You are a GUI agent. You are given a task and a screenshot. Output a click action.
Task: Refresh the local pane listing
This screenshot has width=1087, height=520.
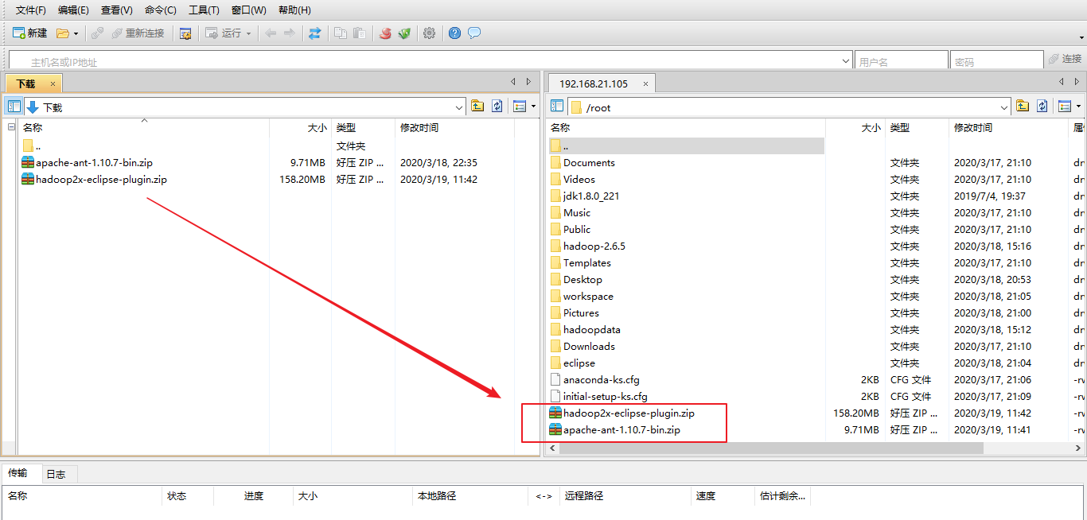pos(497,107)
